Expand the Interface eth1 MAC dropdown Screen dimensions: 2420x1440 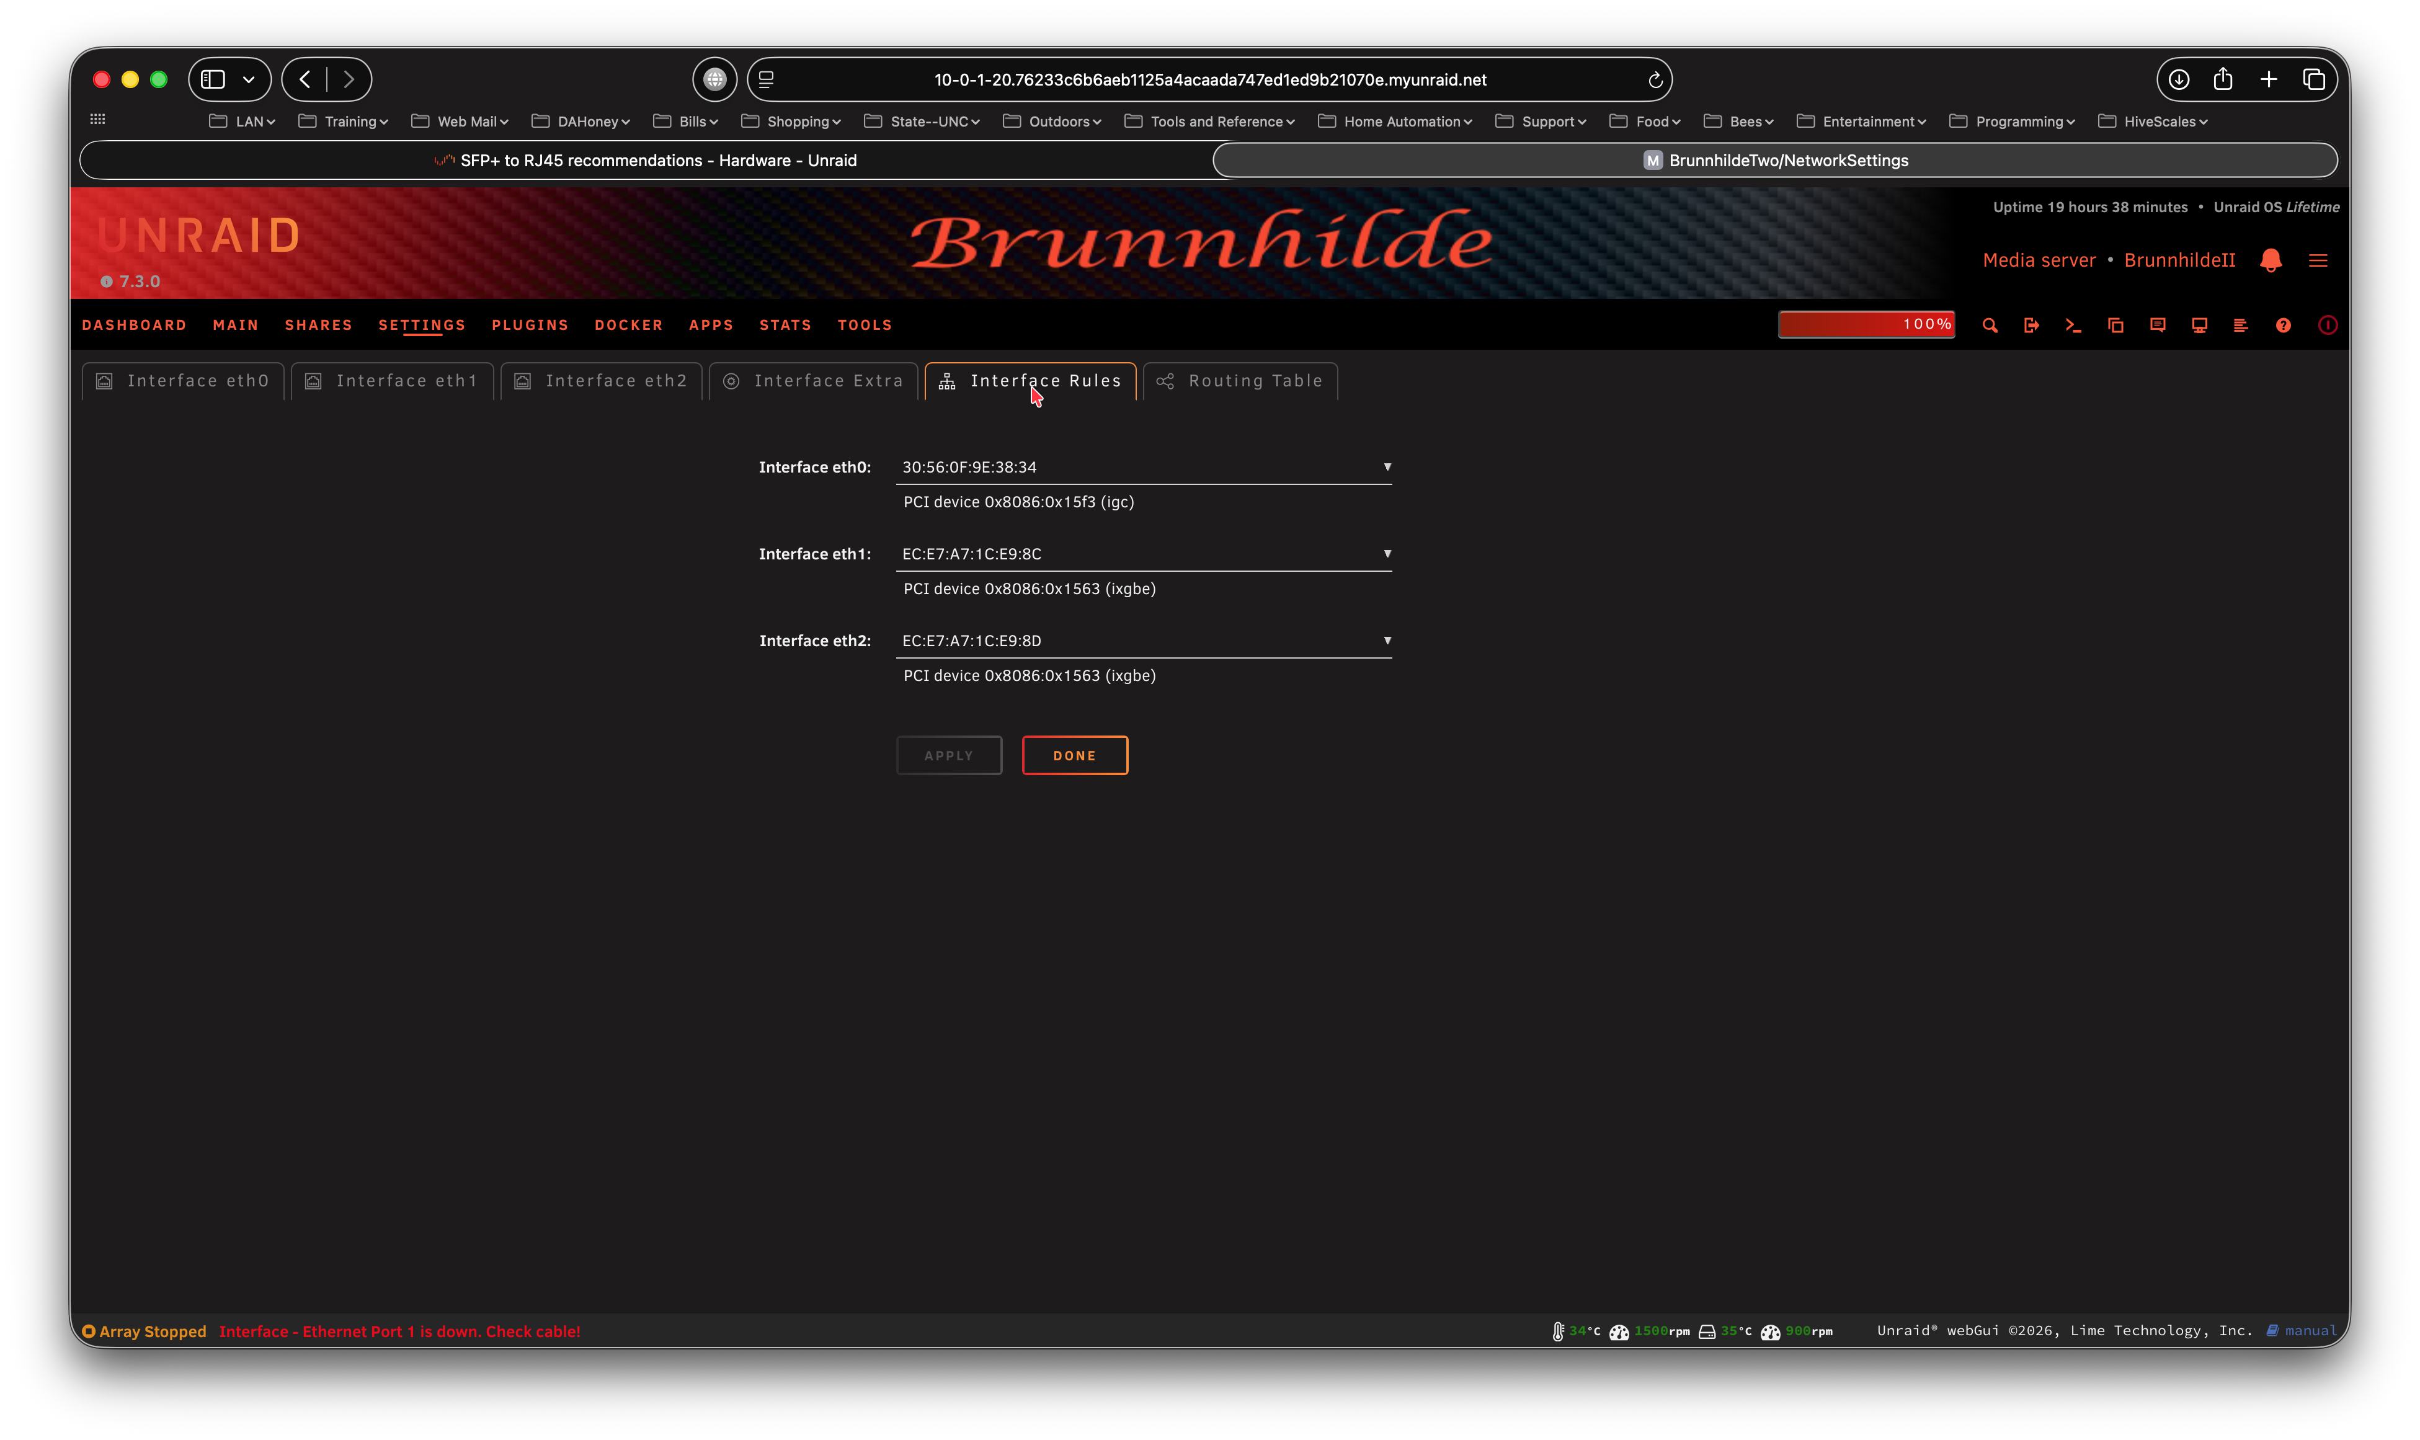pos(1143,554)
